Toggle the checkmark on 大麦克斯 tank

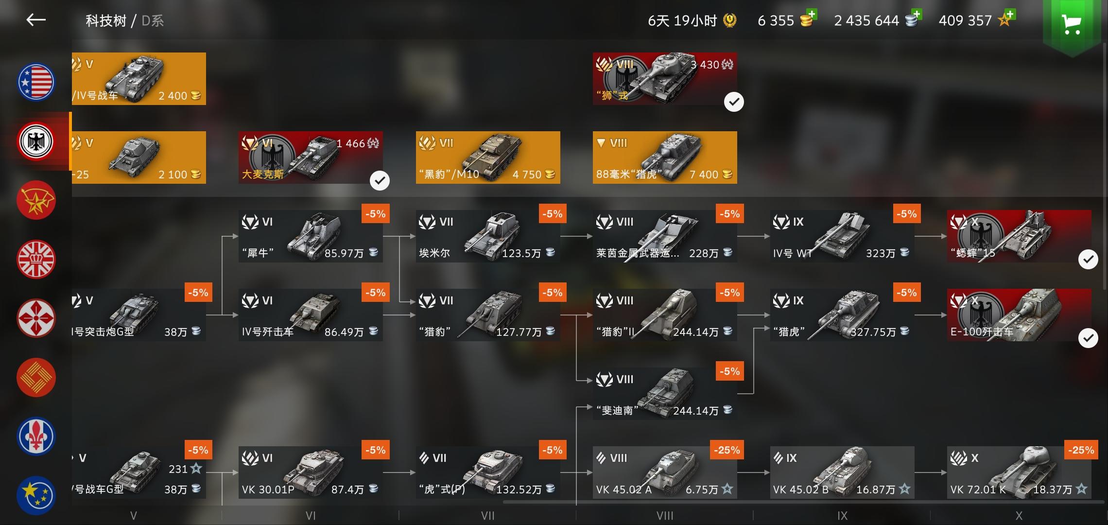click(x=380, y=181)
